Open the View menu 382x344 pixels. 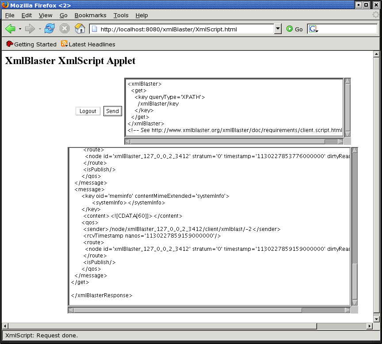click(45, 15)
